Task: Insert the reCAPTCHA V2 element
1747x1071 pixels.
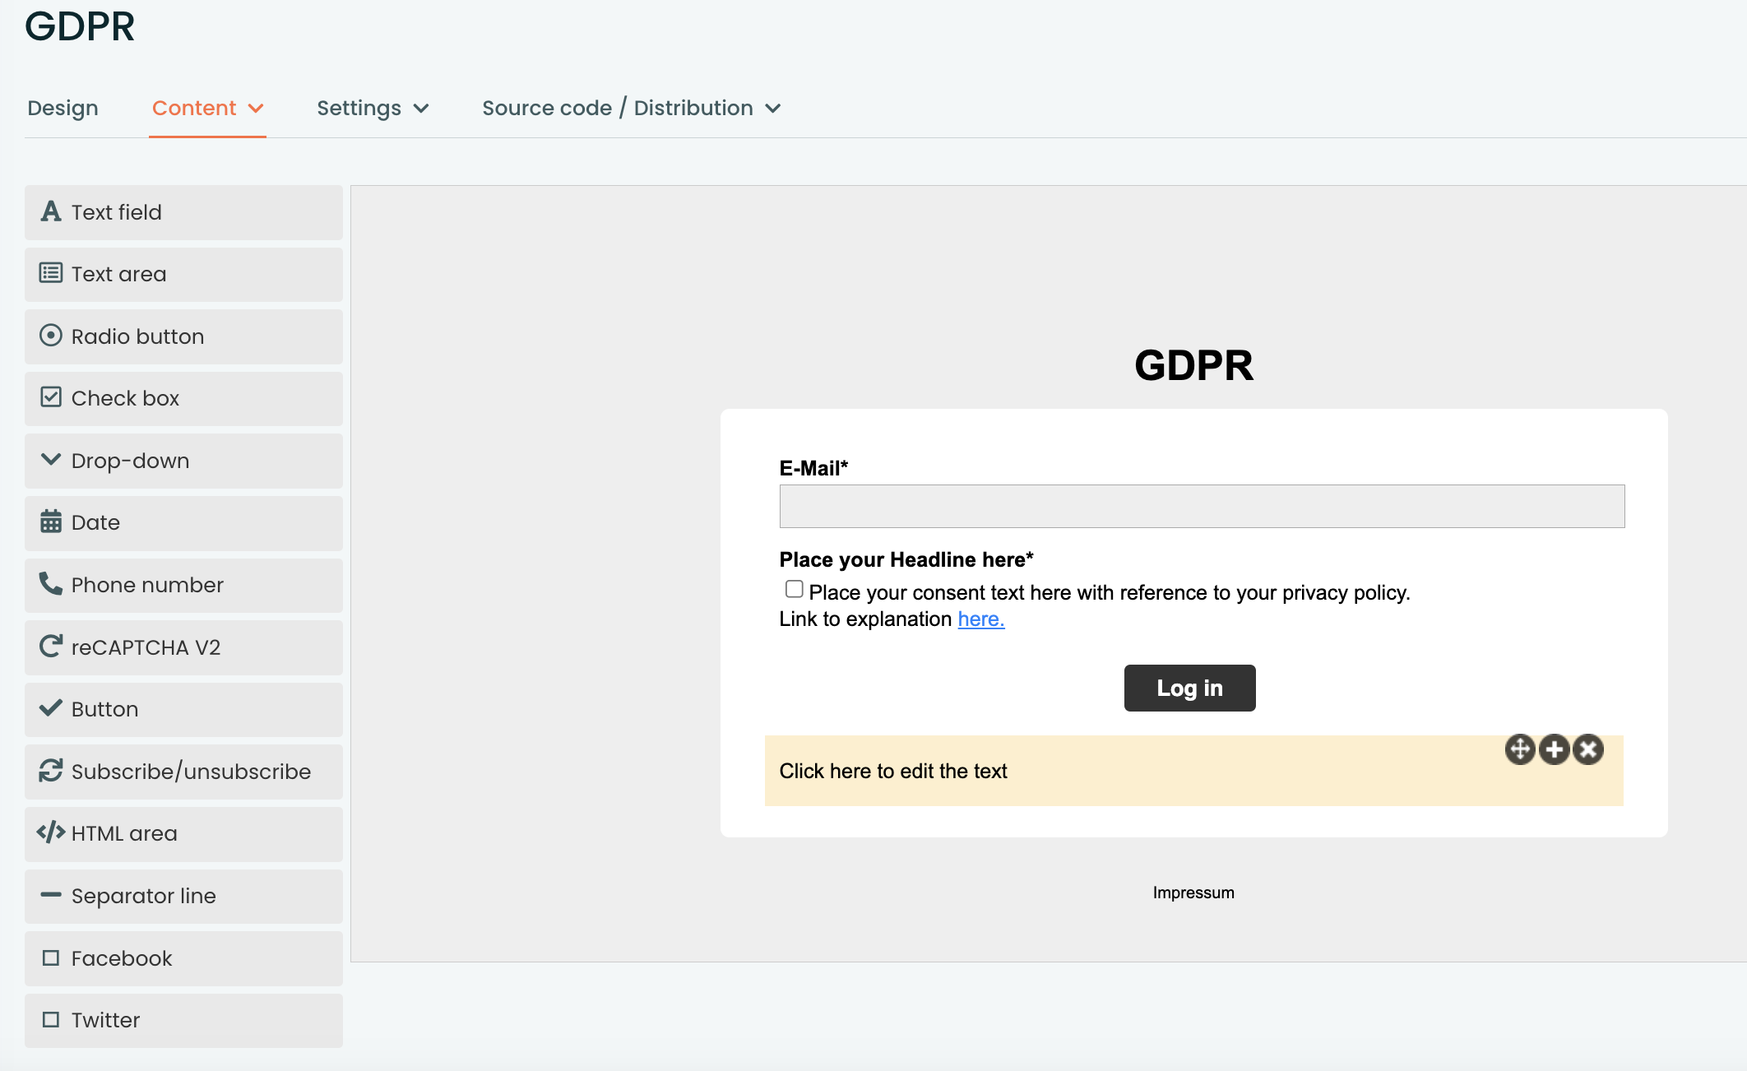Action: point(183,647)
